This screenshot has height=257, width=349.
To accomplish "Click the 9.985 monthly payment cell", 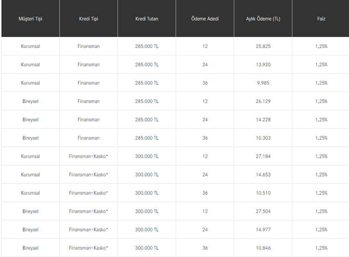I will pos(263,83).
